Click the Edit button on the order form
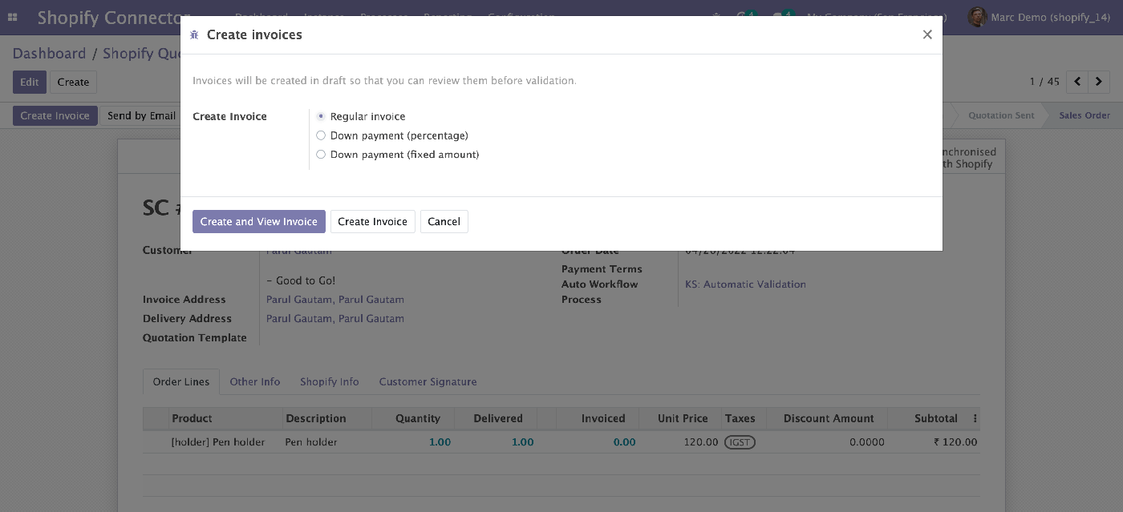The height and width of the screenshot is (512, 1123). 30,82
